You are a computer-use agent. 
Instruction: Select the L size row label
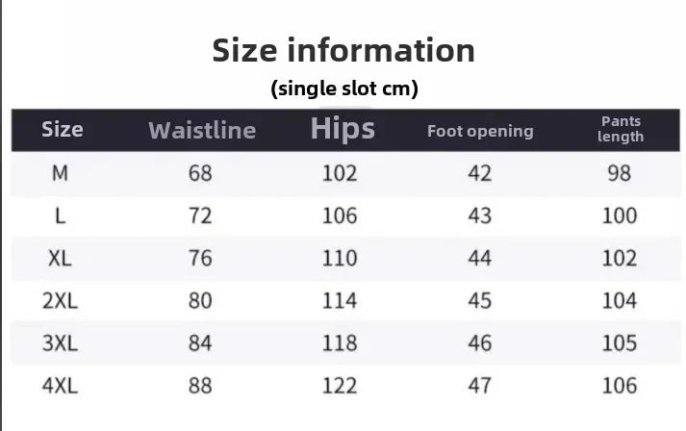[x=61, y=215]
